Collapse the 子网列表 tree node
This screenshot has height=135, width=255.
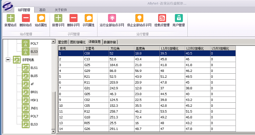click(8, 60)
